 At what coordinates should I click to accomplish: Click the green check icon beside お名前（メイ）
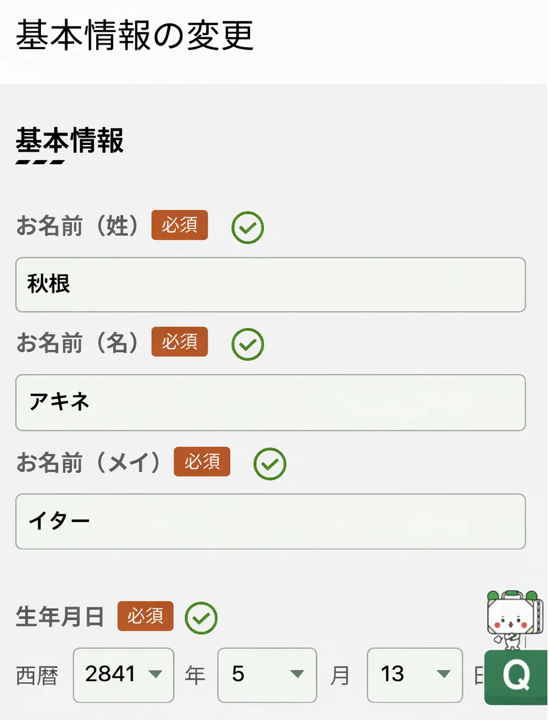coord(270,464)
